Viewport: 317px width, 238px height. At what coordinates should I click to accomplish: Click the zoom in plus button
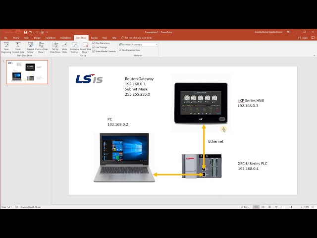point(302,207)
